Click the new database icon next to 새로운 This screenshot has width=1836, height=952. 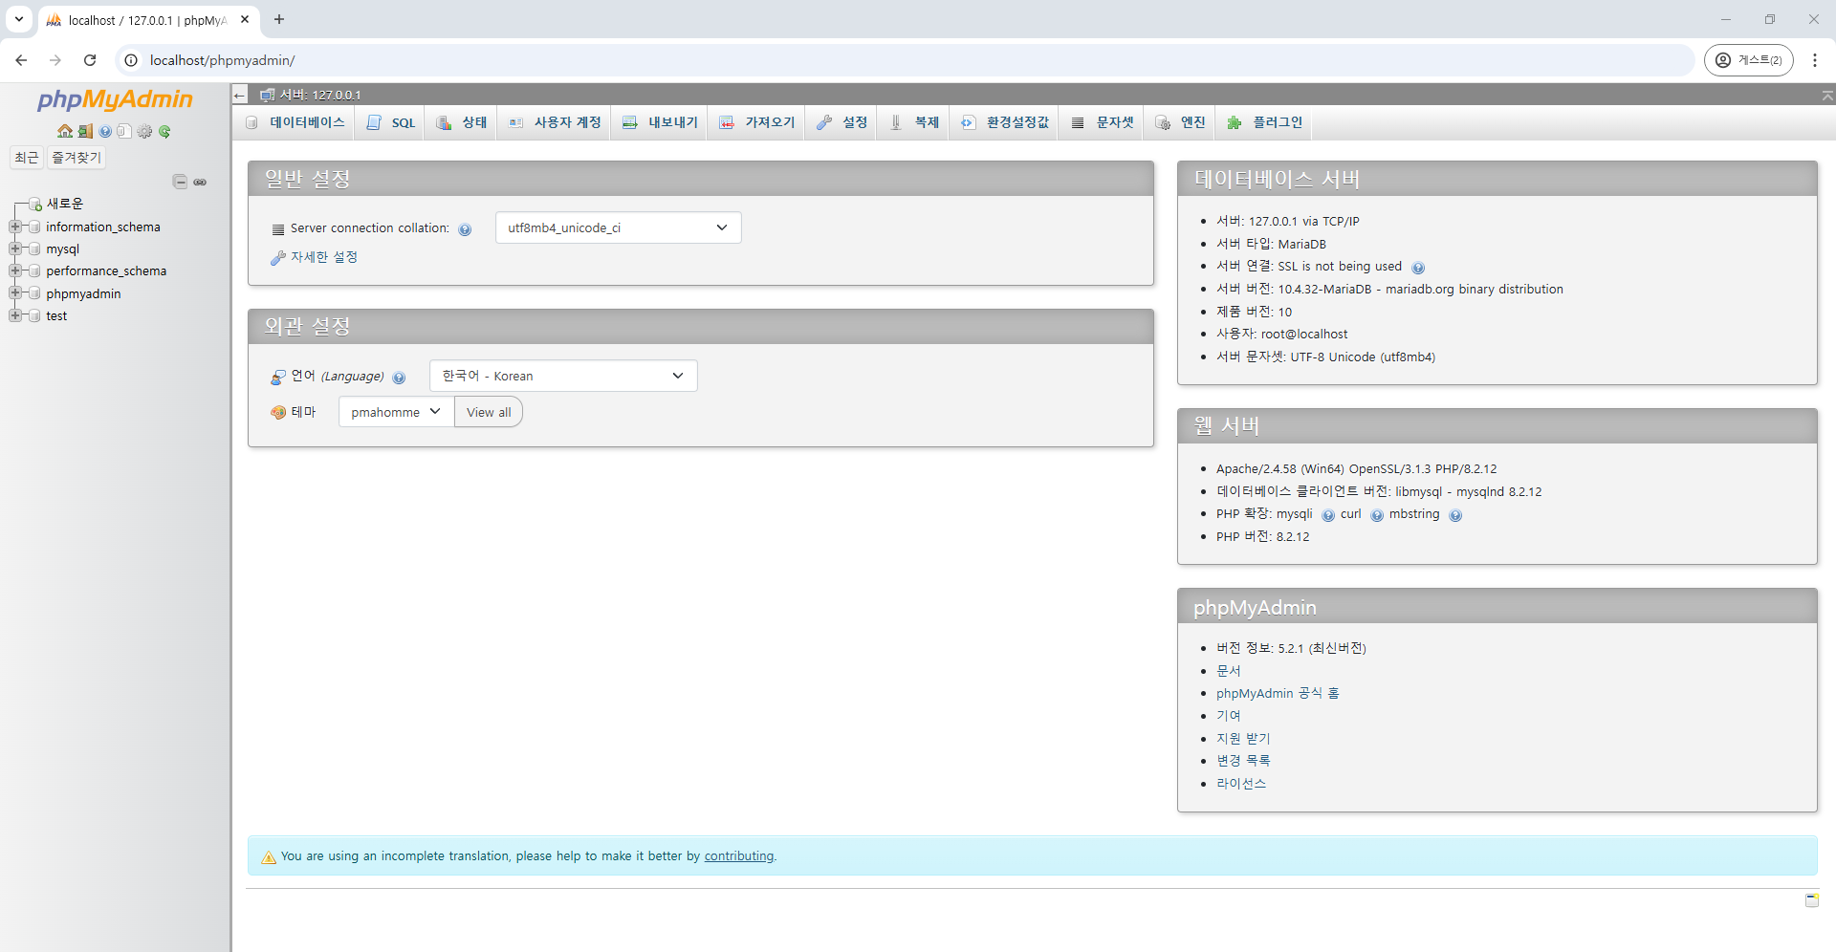[35, 204]
